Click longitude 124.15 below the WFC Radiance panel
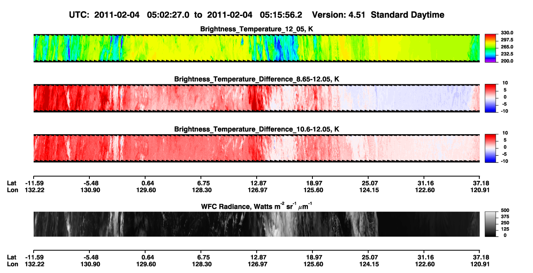Image resolution: width=533 pixels, height=273 pixels. [369, 264]
